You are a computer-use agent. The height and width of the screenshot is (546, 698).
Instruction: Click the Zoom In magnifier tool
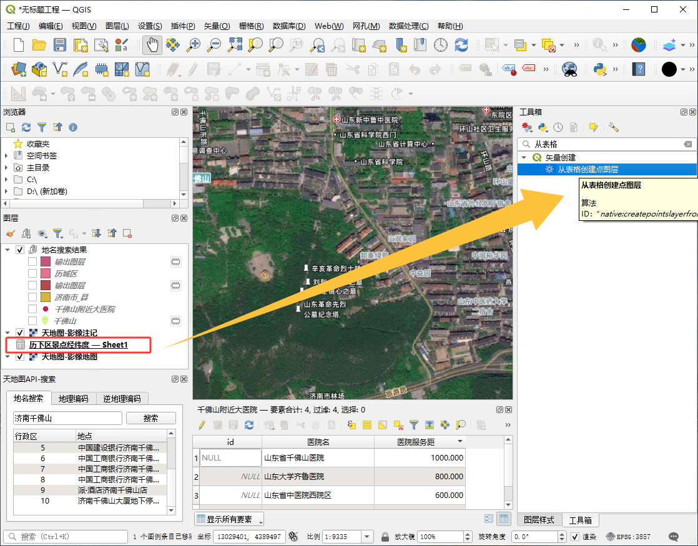tap(194, 45)
